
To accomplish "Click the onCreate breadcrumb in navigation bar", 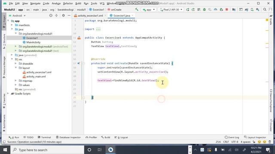I will pyautogui.click(x=114, y=9).
